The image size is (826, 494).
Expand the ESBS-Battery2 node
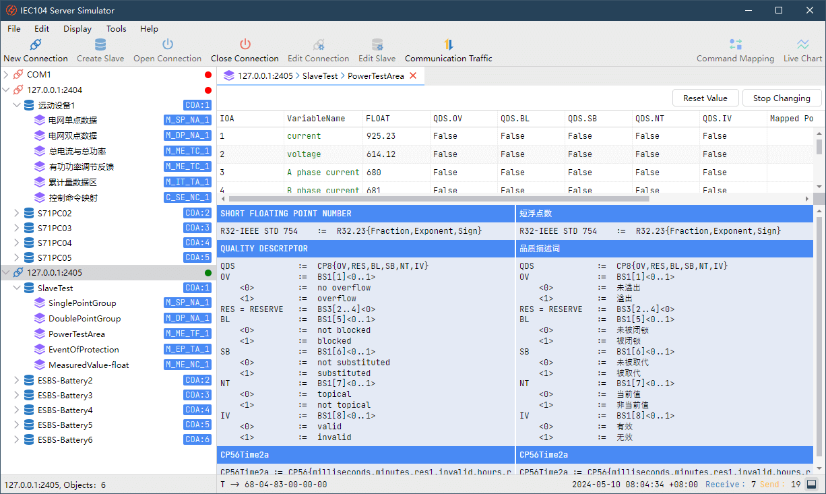pos(18,380)
